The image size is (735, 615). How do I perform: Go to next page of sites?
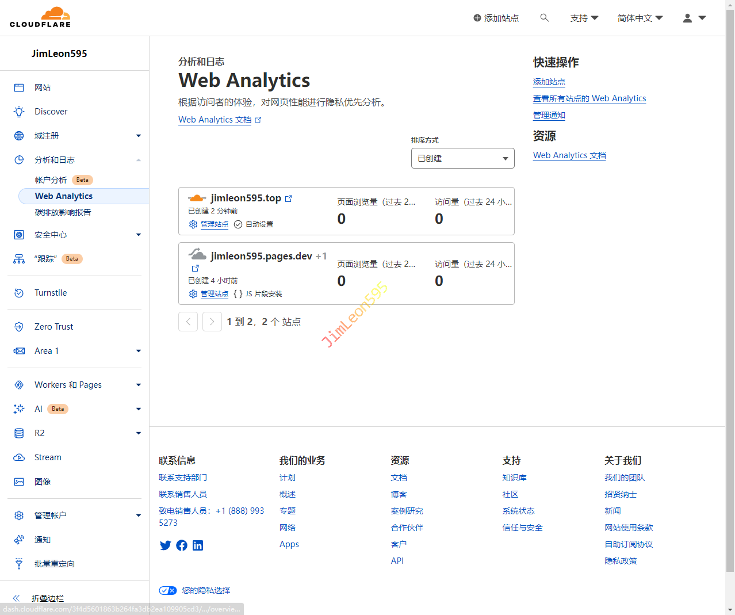pos(212,322)
